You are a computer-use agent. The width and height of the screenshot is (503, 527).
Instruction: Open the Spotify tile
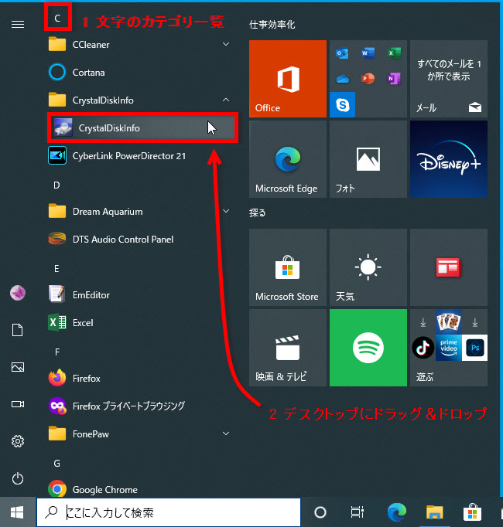(x=368, y=348)
